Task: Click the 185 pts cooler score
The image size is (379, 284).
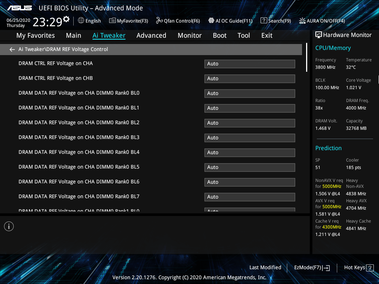Action: click(x=353, y=168)
